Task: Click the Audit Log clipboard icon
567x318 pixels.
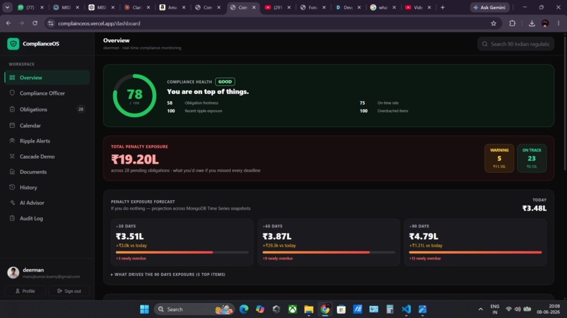Action: (x=12, y=218)
